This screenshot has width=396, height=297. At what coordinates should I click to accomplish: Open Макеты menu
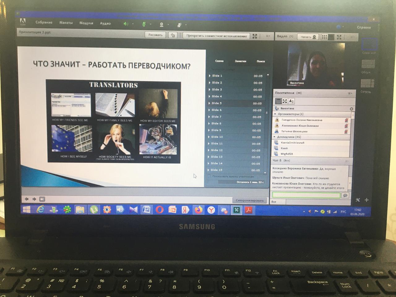coord(66,23)
